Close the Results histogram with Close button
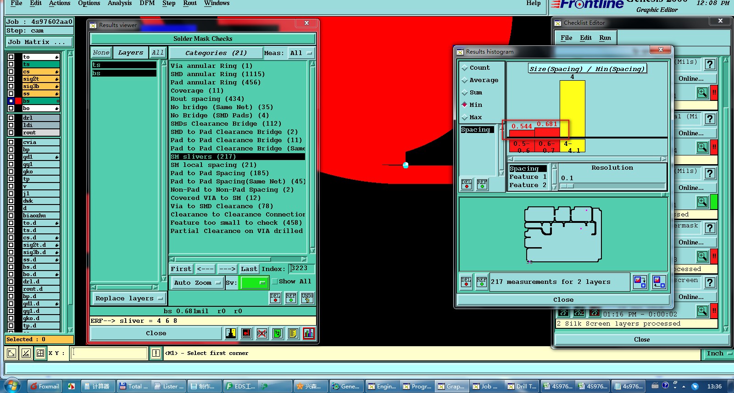Image resolution: width=734 pixels, height=393 pixels. click(x=563, y=299)
